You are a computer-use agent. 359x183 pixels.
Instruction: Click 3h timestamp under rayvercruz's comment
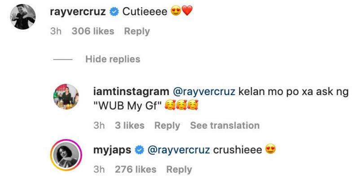pos(56,31)
